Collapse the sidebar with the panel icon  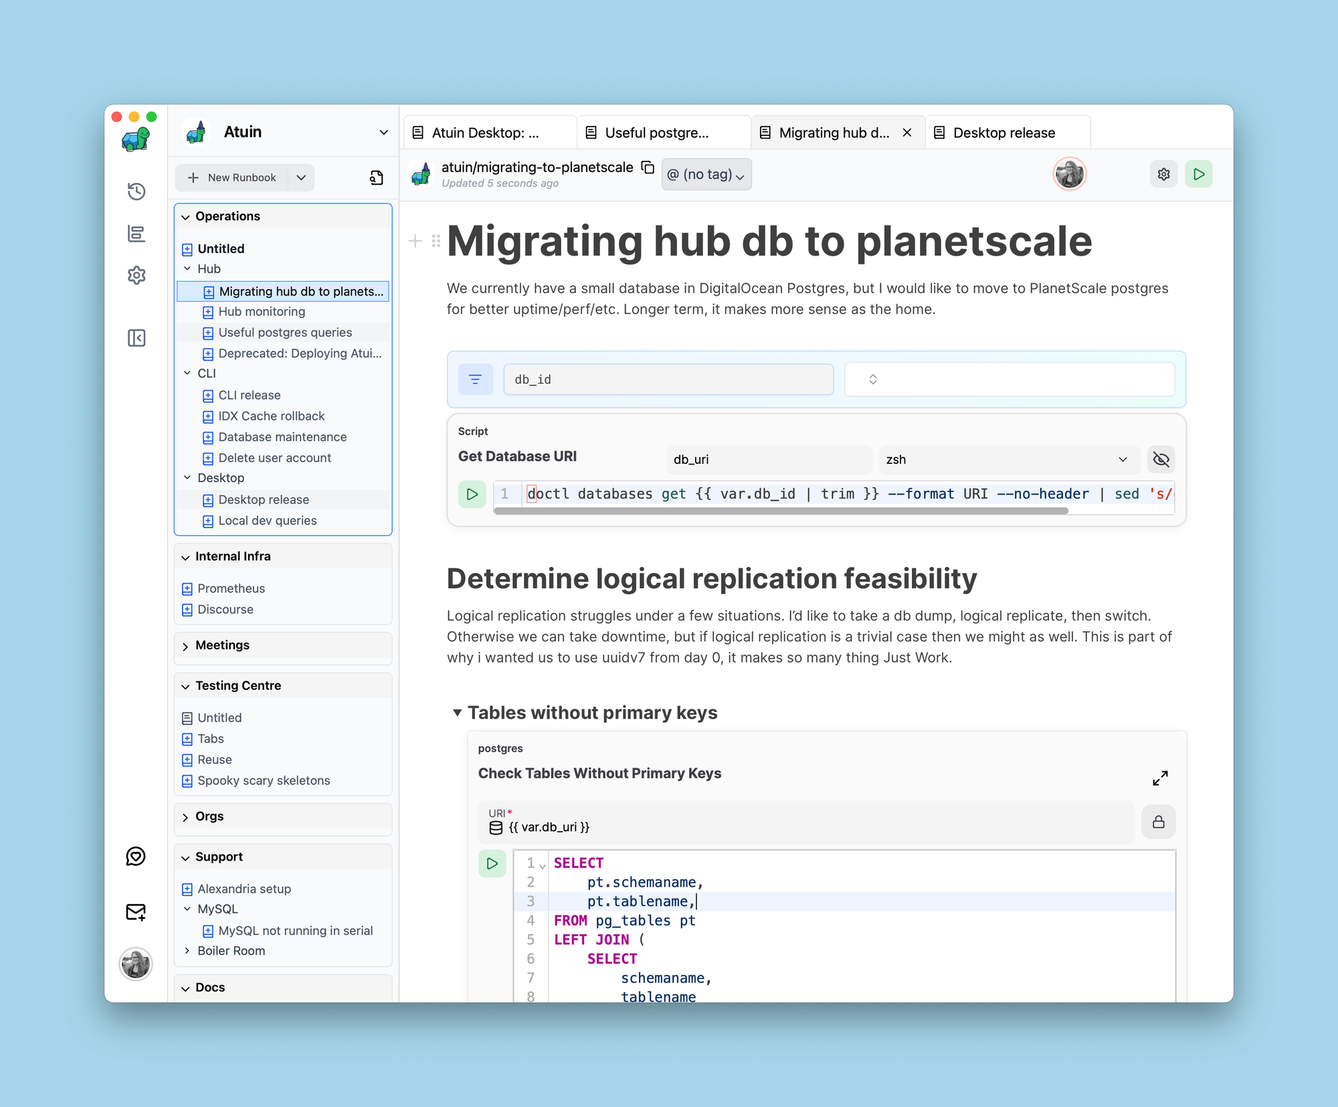pos(136,338)
